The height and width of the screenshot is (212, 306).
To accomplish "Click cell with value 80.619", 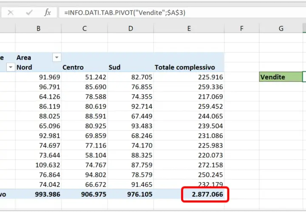I will 85,106.
